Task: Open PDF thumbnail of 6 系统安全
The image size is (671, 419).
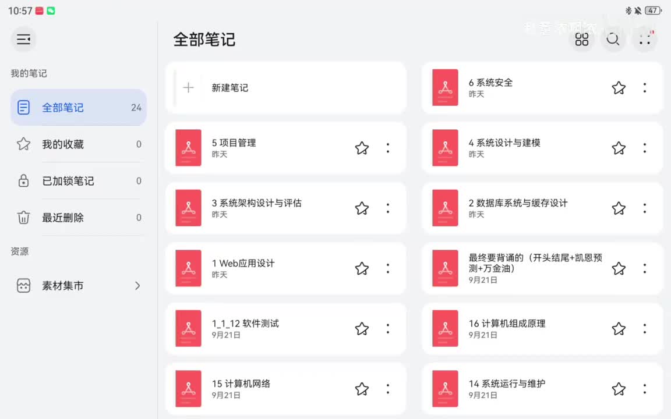Action: pos(445,88)
